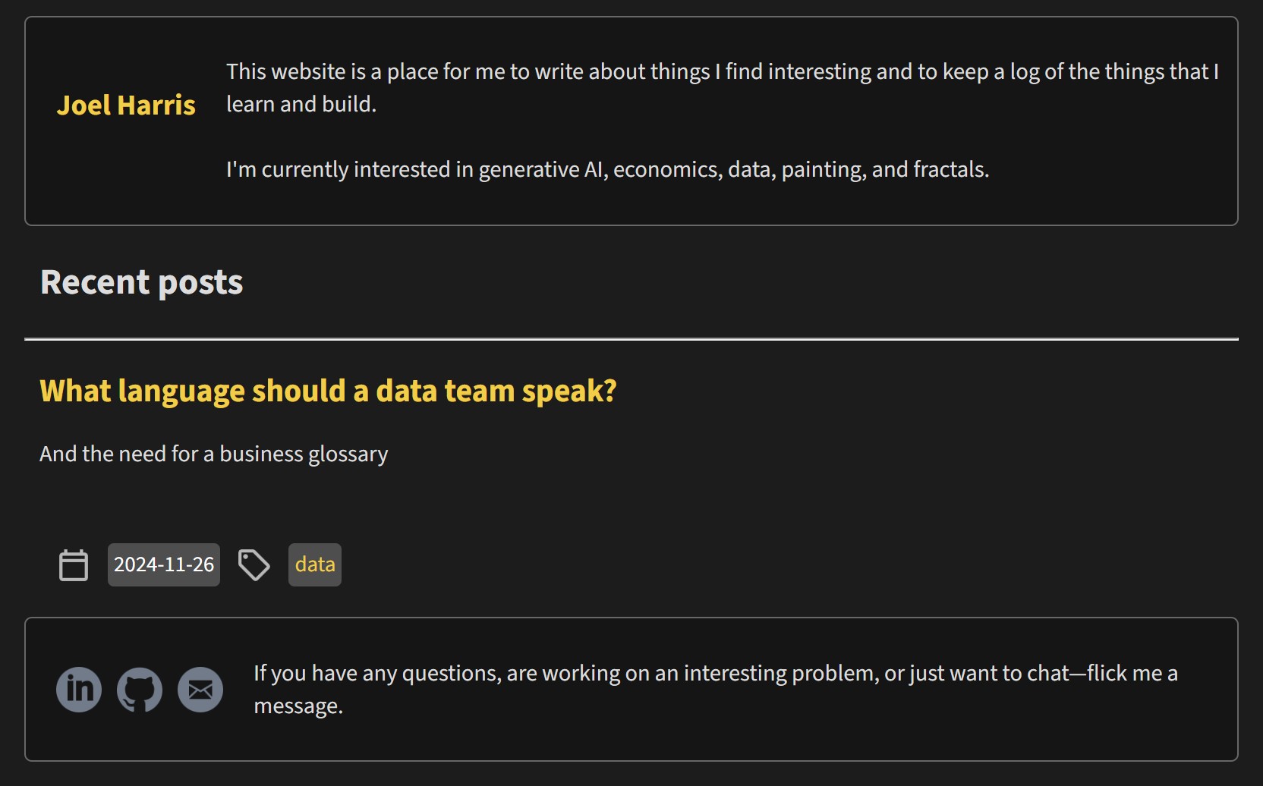Click the 2024-11-26 date badge
Image resolution: width=1263 pixels, height=786 pixels.
point(164,564)
